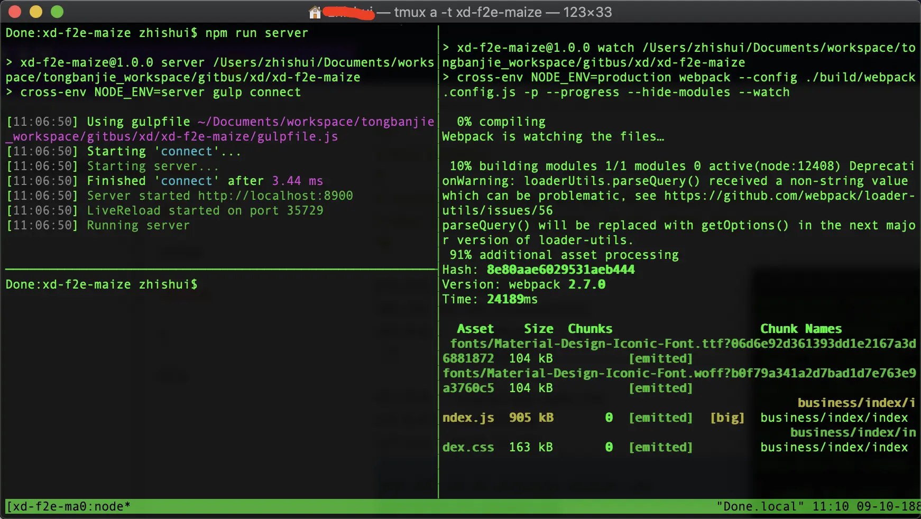Click the 'Chunk Names' column header
Image resolution: width=921 pixels, height=519 pixels.
tap(801, 329)
